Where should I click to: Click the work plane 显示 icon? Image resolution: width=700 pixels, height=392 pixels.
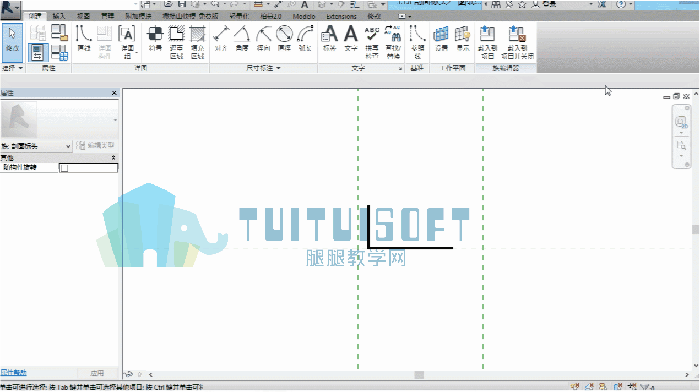463,39
